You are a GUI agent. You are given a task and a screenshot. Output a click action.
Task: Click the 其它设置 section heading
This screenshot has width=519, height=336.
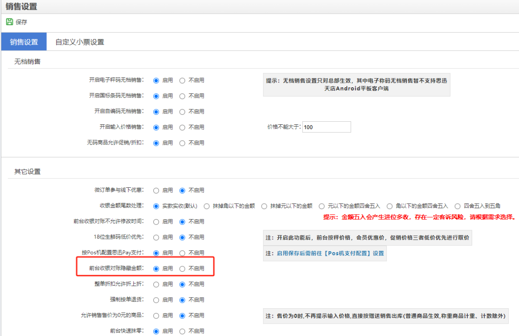coord(27,172)
